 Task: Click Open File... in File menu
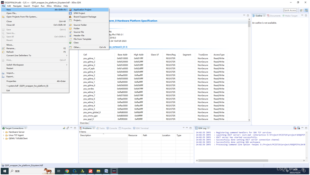[35, 13]
